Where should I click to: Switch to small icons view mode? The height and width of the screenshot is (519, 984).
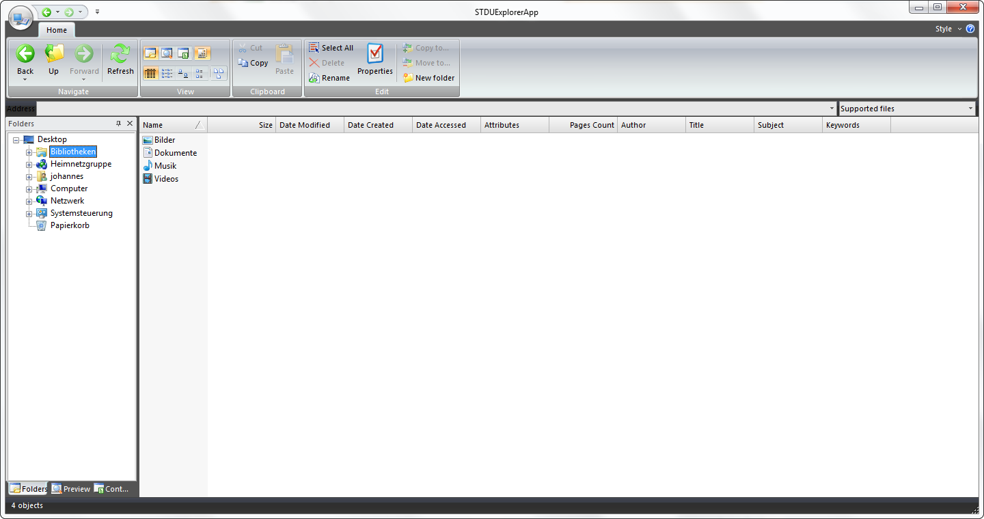166,73
